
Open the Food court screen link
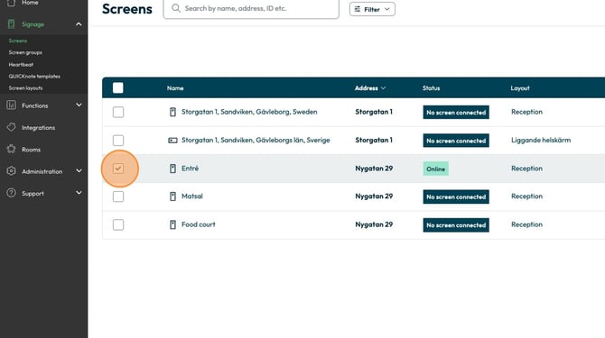pos(199,224)
